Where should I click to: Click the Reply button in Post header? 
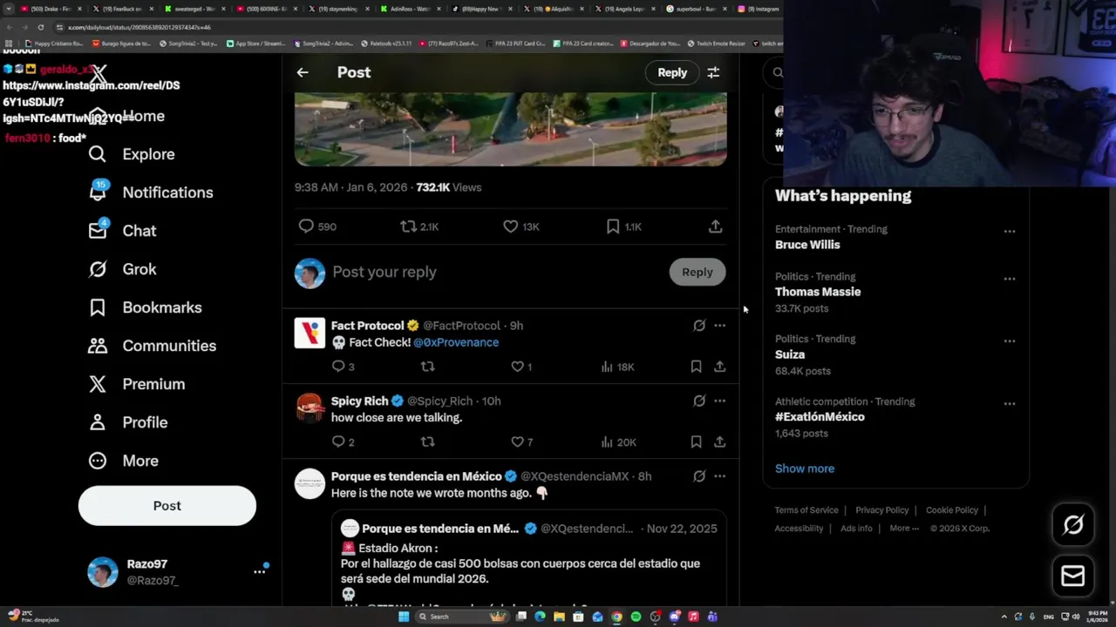pos(672,72)
